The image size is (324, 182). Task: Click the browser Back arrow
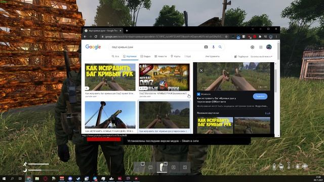click(85, 36)
